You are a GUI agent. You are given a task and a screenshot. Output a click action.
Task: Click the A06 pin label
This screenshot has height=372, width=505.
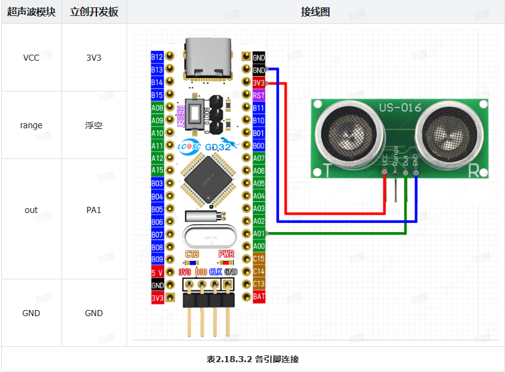point(259,171)
